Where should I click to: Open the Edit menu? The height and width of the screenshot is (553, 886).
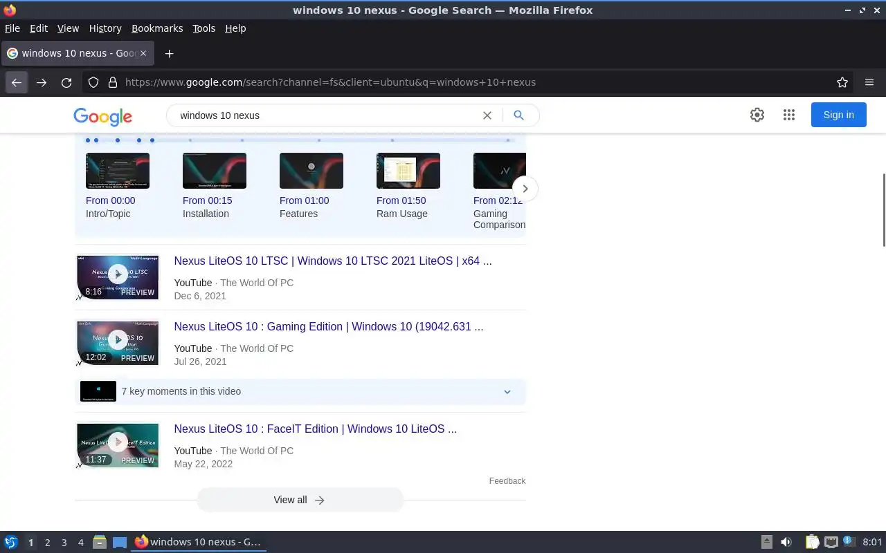39,28
